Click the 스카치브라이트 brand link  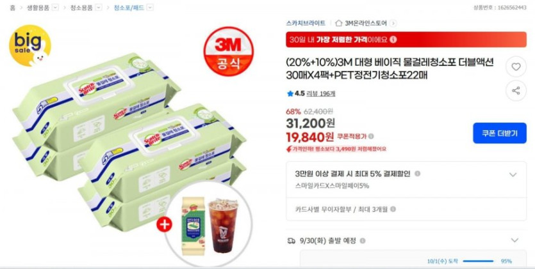[306, 23]
